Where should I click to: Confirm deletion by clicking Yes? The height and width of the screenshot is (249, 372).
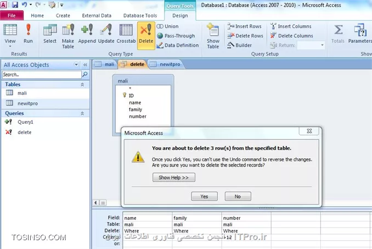pos(204,196)
